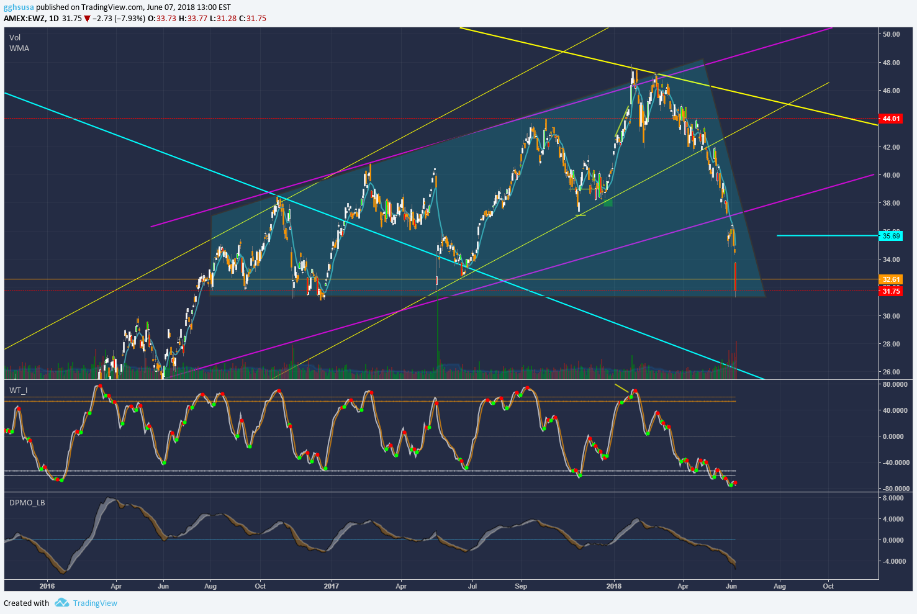Select the AMEX:EWZ symbol text
Viewport: 917px width, 614px height.
pos(24,19)
